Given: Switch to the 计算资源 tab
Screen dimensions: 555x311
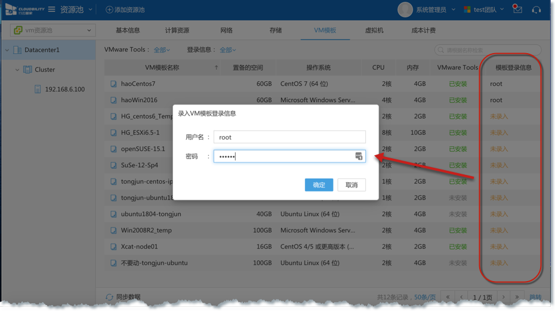Looking at the screenshot, I should [x=177, y=30].
